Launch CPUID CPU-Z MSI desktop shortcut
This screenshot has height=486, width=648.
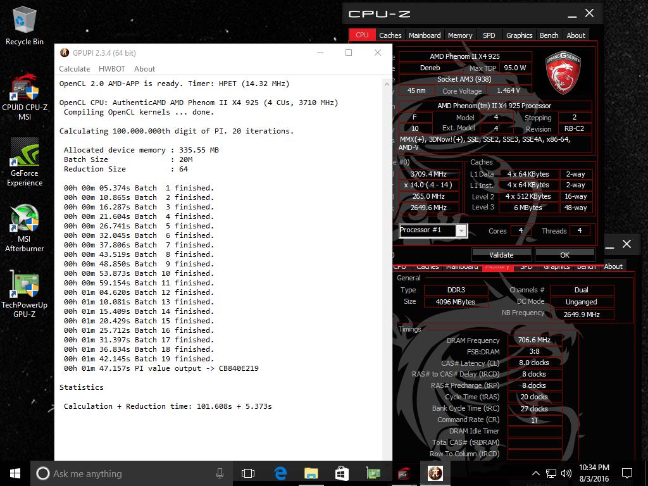(25, 97)
